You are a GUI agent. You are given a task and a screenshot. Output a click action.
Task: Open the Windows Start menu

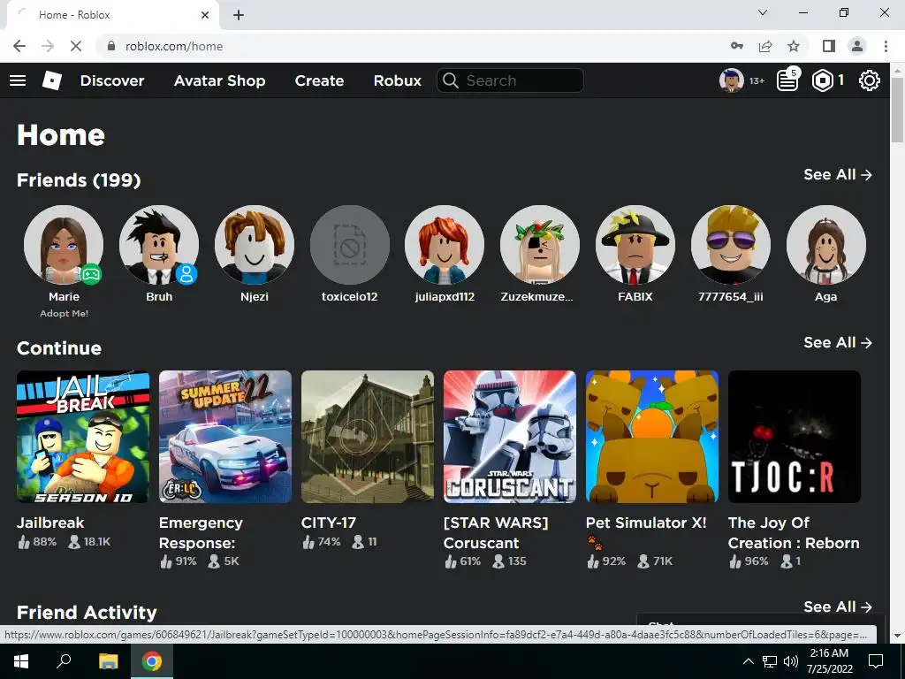point(21,661)
